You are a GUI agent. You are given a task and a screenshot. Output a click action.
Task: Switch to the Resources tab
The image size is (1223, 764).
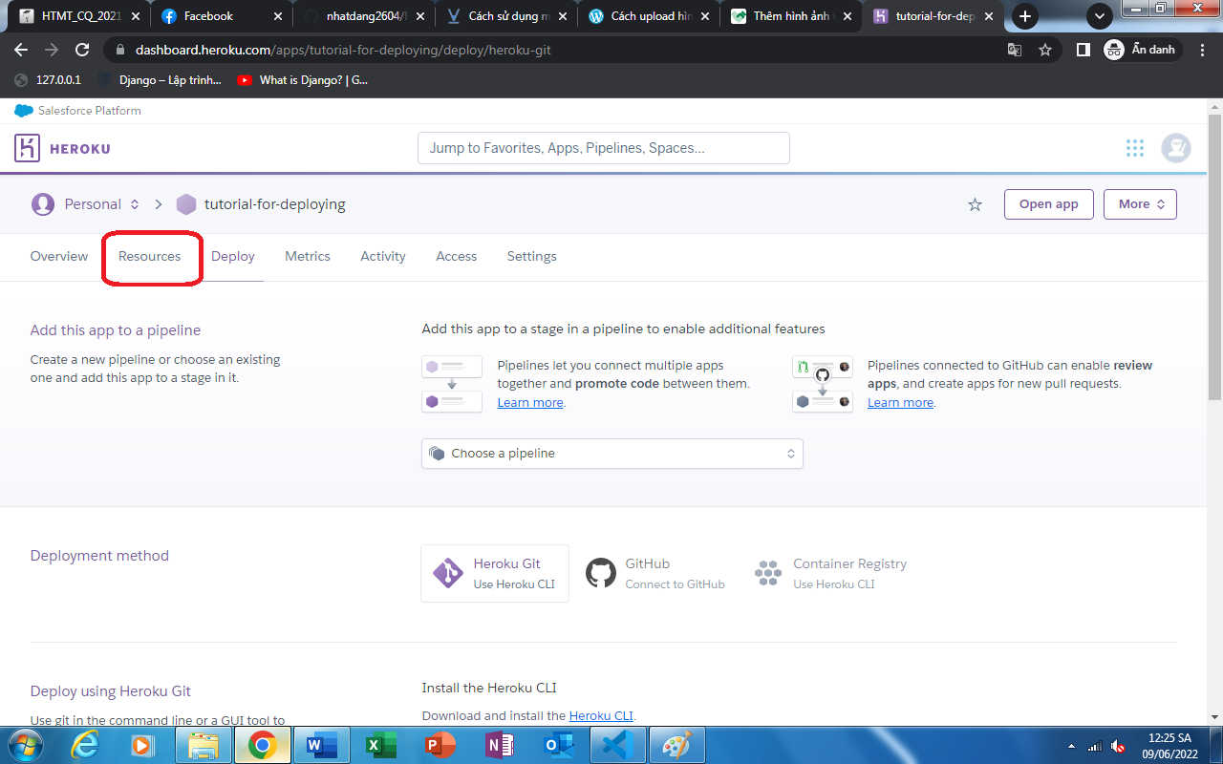[149, 256]
